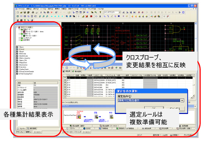
Task: Expand the エンポコマンド tree folder
Action: tap(19, 38)
